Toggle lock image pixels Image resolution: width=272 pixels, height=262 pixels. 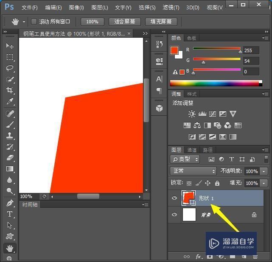pyautogui.click(x=199, y=183)
